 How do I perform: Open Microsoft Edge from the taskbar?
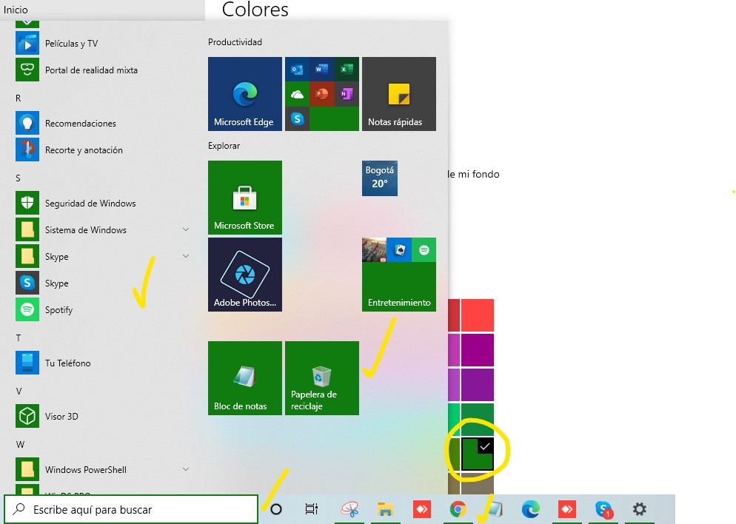point(531,509)
